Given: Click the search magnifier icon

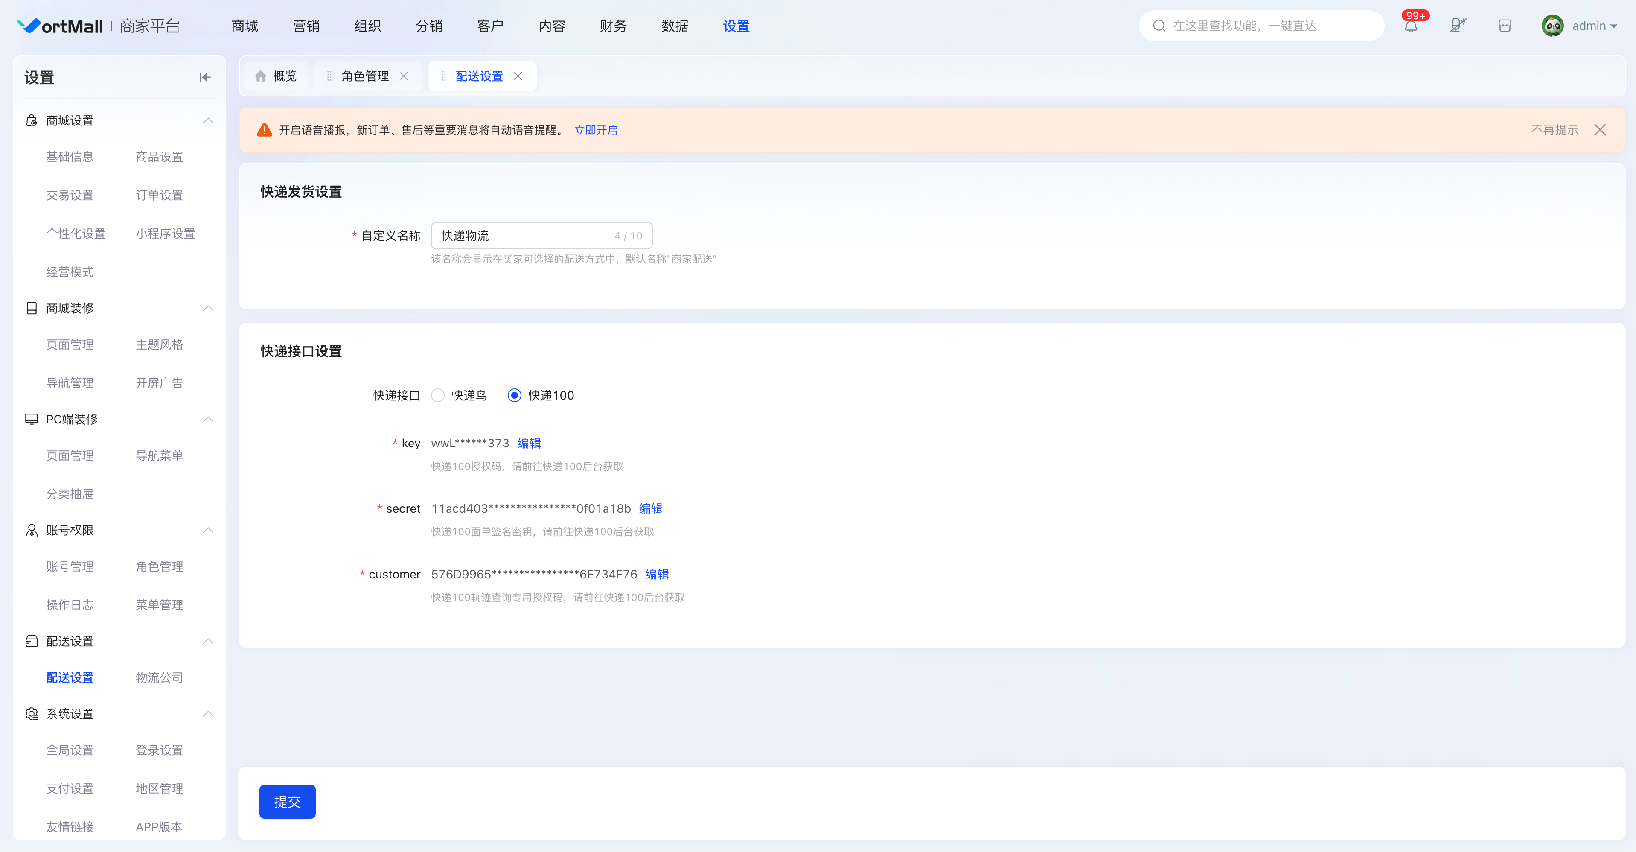Looking at the screenshot, I should (1159, 26).
